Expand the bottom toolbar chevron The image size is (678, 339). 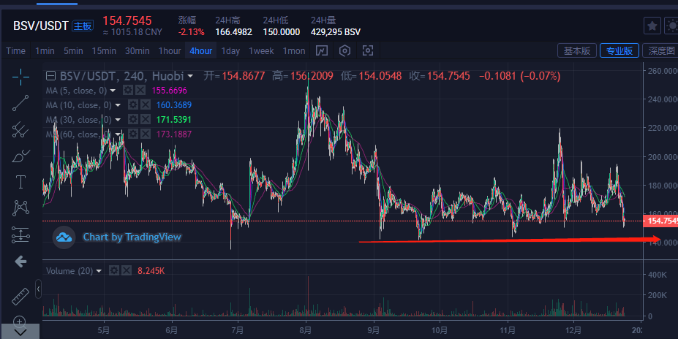[20, 332]
